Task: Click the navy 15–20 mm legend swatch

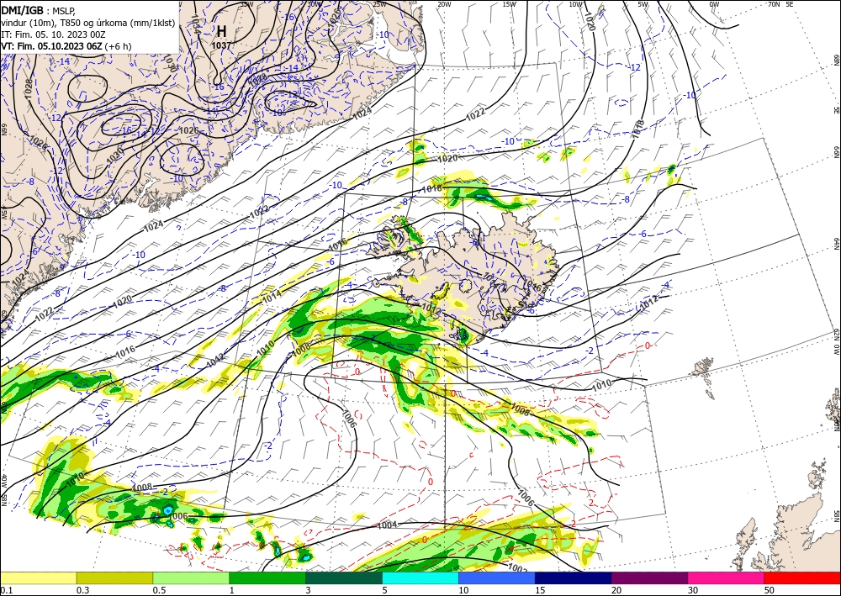Action: point(574,578)
